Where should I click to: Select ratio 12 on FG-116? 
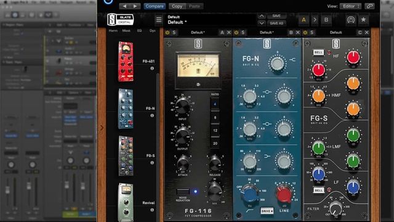coord(215,131)
